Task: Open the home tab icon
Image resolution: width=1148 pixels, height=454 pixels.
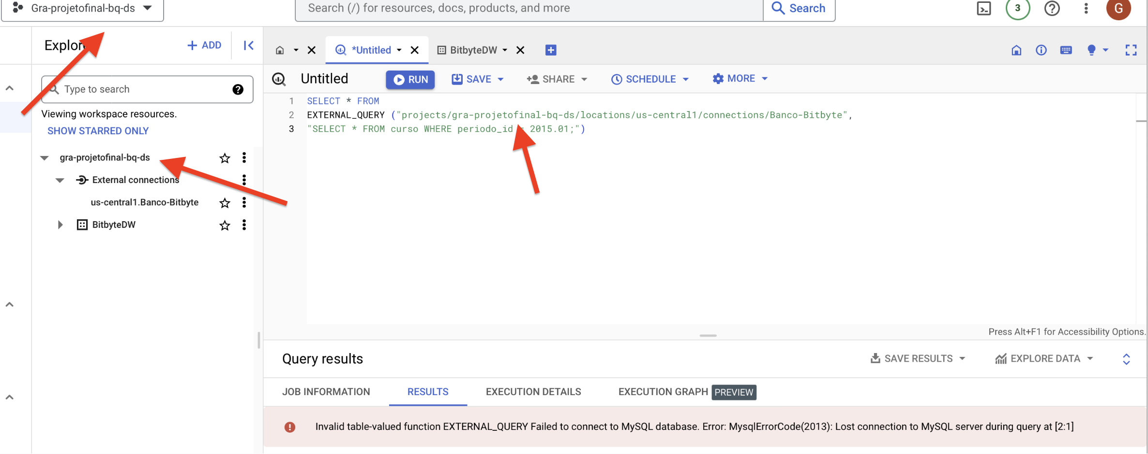Action: [280, 50]
